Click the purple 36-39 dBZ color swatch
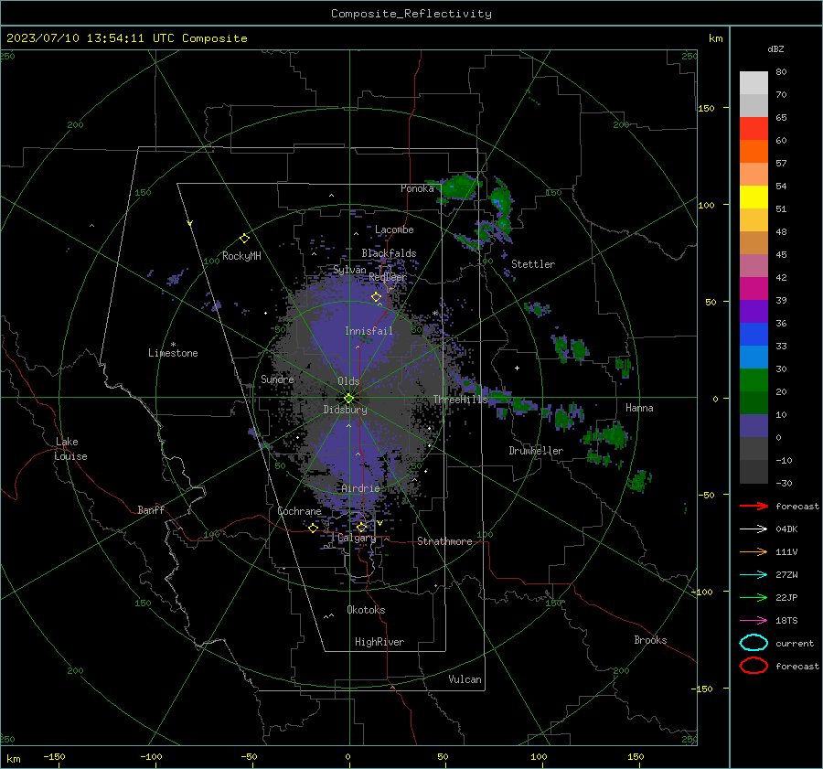Screen dimensions: 823x769 tap(754, 311)
